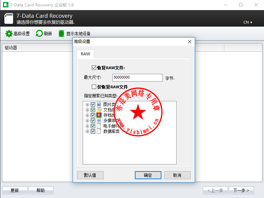This screenshot has width=264, height=198.
Task: Click the 上一步 button
Action: 215,190
